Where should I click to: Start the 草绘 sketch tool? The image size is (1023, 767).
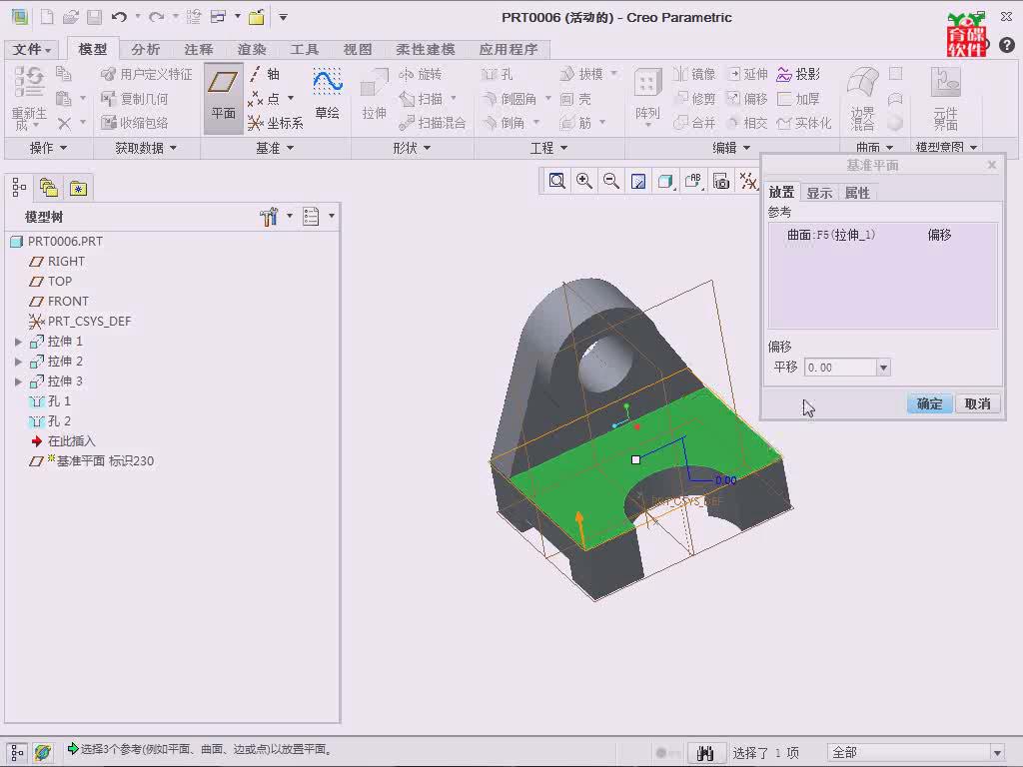point(327,95)
